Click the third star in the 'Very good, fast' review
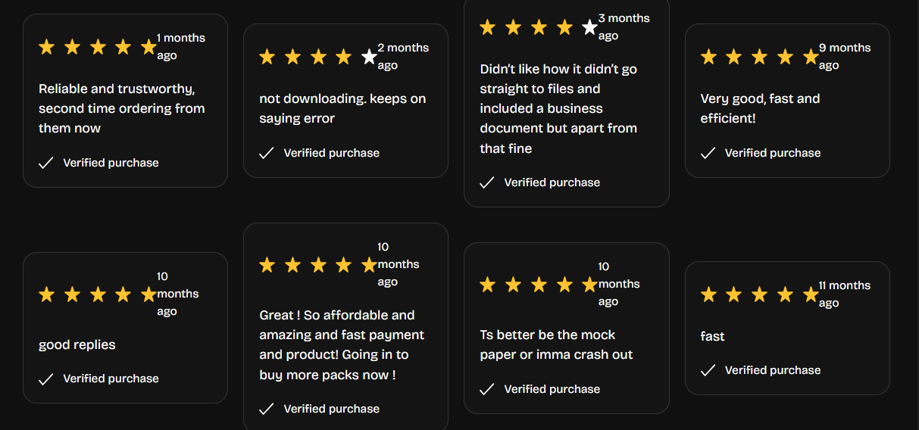Screen dimensions: 919x430 [760, 57]
